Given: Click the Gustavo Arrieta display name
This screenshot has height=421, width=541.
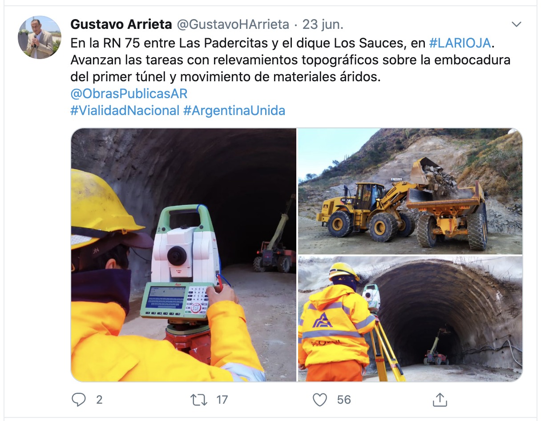Looking at the screenshot, I should pos(121,24).
